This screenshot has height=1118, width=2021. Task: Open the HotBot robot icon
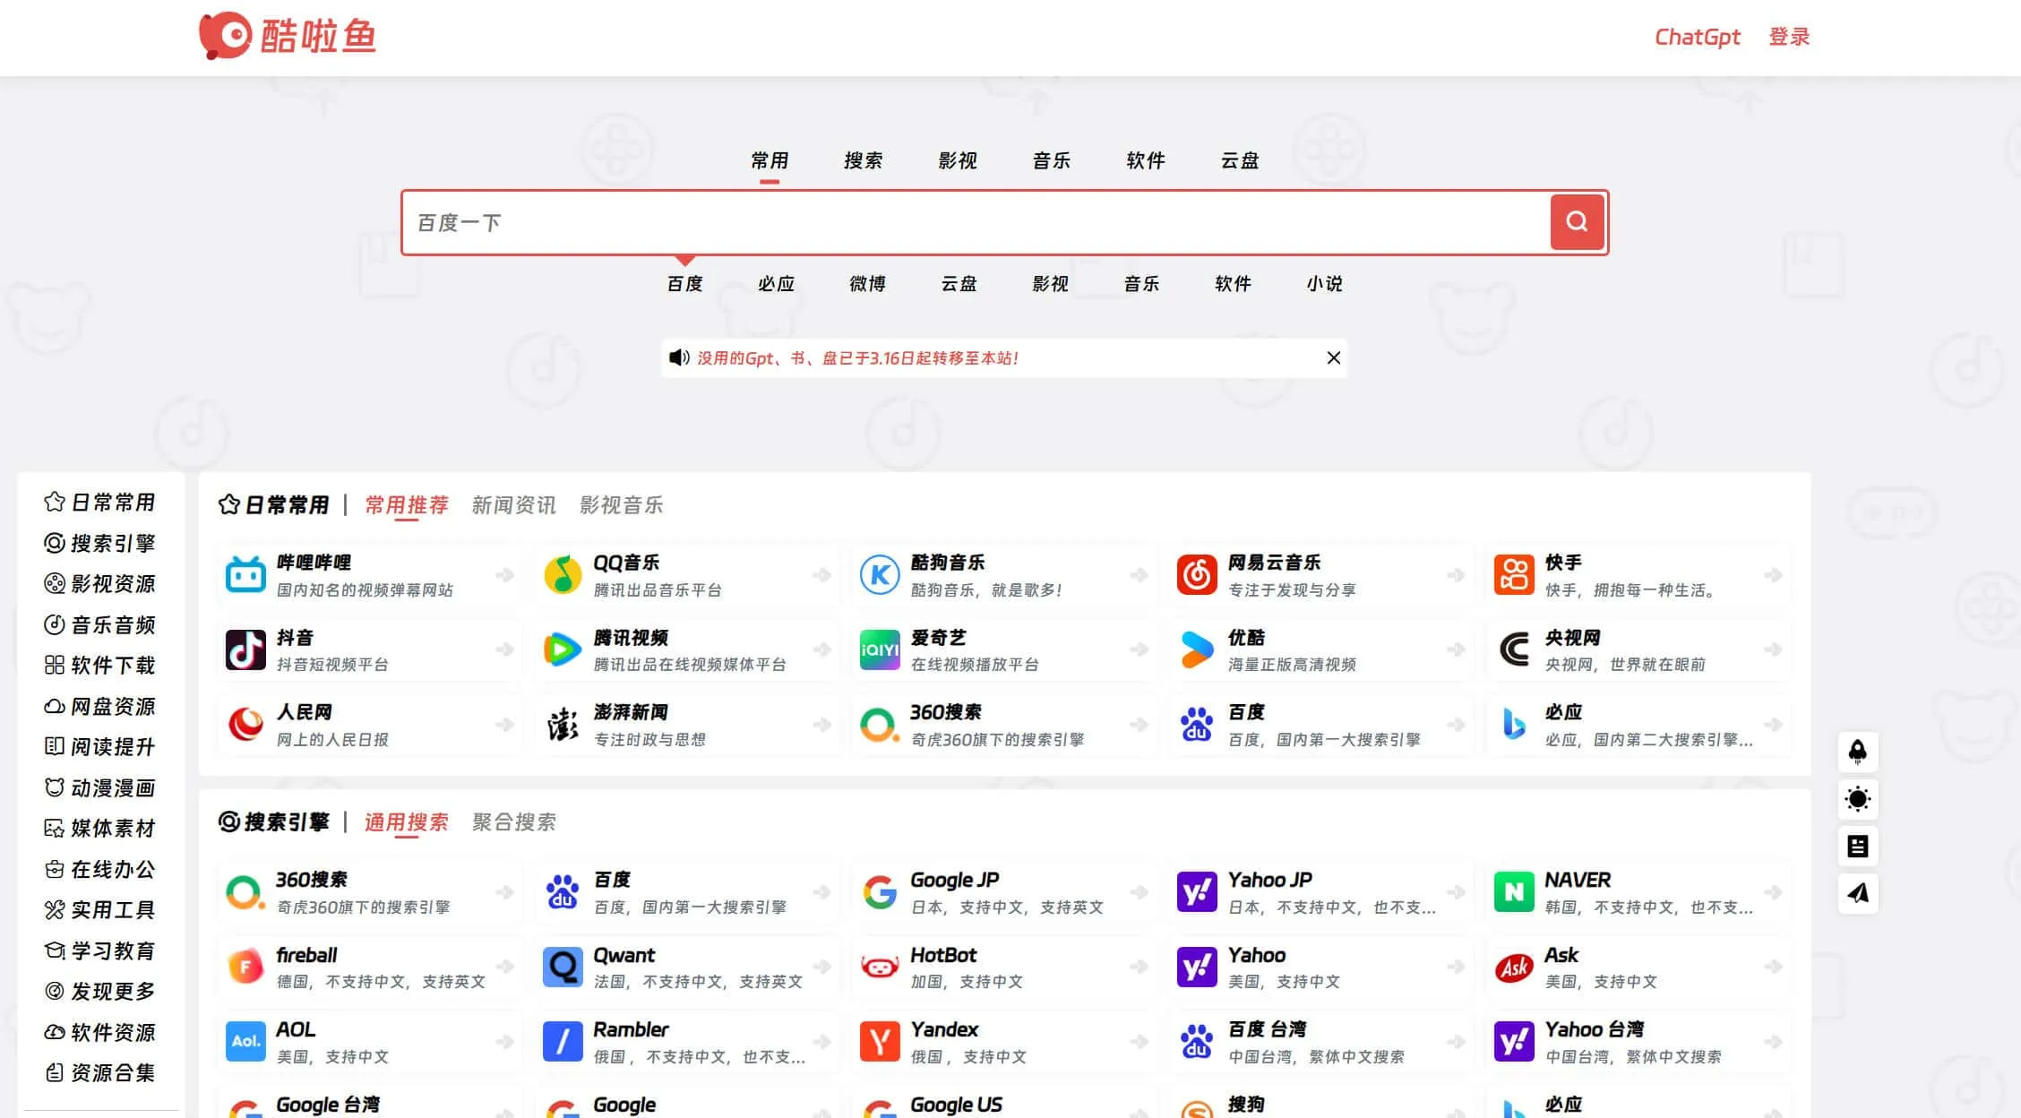[x=880, y=967]
